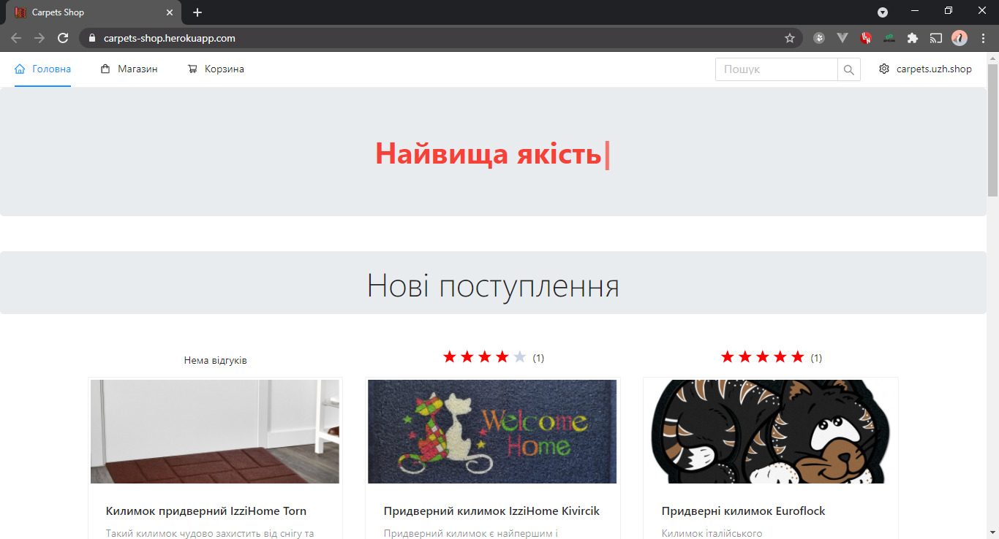
Task: Open the Chrome profile avatar
Action: click(960, 38)
